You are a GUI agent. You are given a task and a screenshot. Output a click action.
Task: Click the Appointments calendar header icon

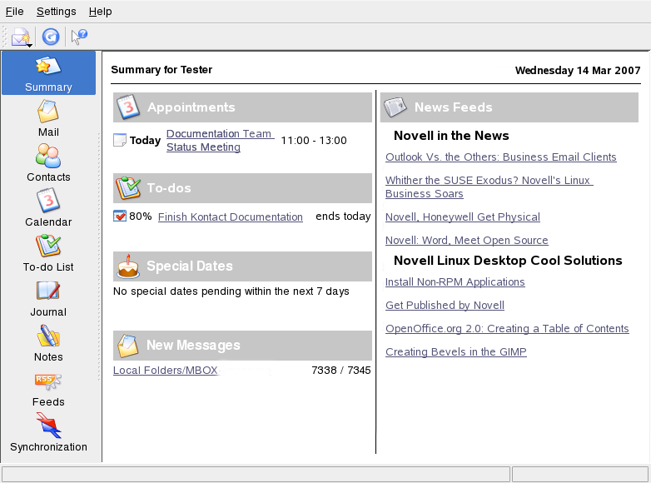tap(128, 107)
